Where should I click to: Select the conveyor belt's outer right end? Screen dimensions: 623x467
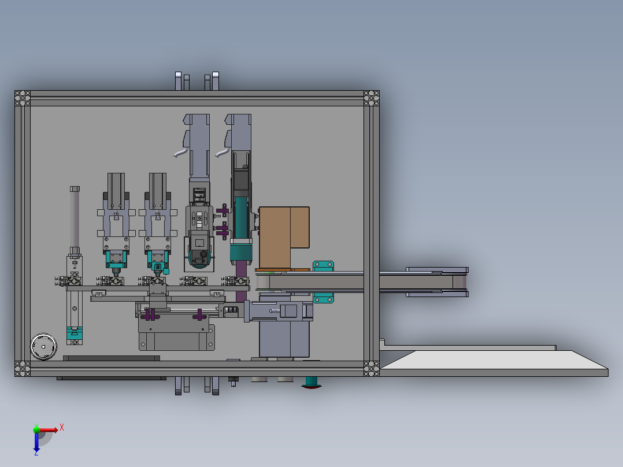click(461, 282)
